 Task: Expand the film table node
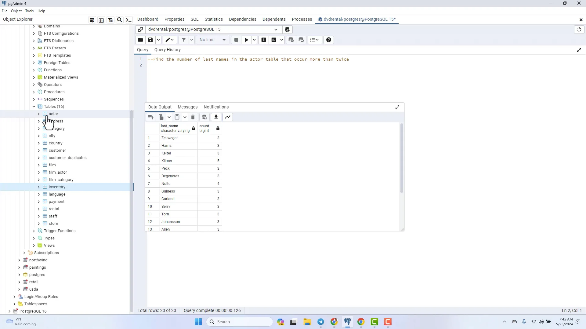click(39, 165)
